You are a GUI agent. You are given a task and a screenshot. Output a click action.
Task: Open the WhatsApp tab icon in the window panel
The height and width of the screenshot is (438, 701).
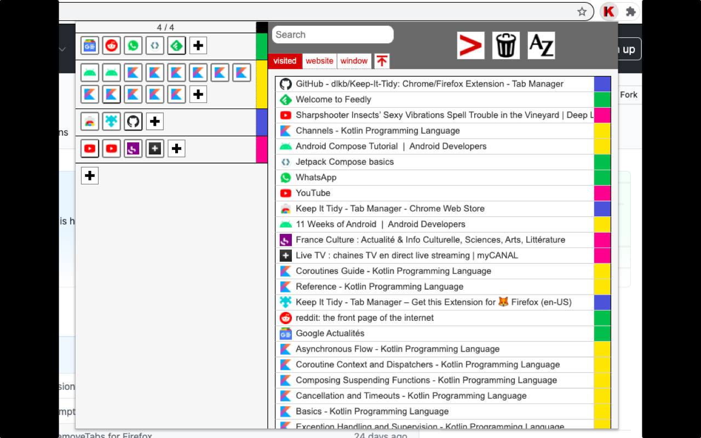click(133, 45)
